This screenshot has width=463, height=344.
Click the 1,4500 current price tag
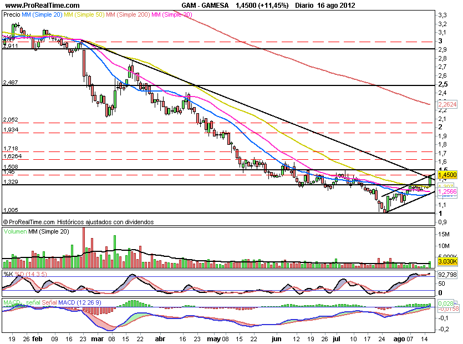[x=447, y=174]
